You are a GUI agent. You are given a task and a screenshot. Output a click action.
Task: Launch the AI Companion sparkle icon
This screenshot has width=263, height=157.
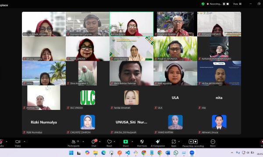(158, 143)
